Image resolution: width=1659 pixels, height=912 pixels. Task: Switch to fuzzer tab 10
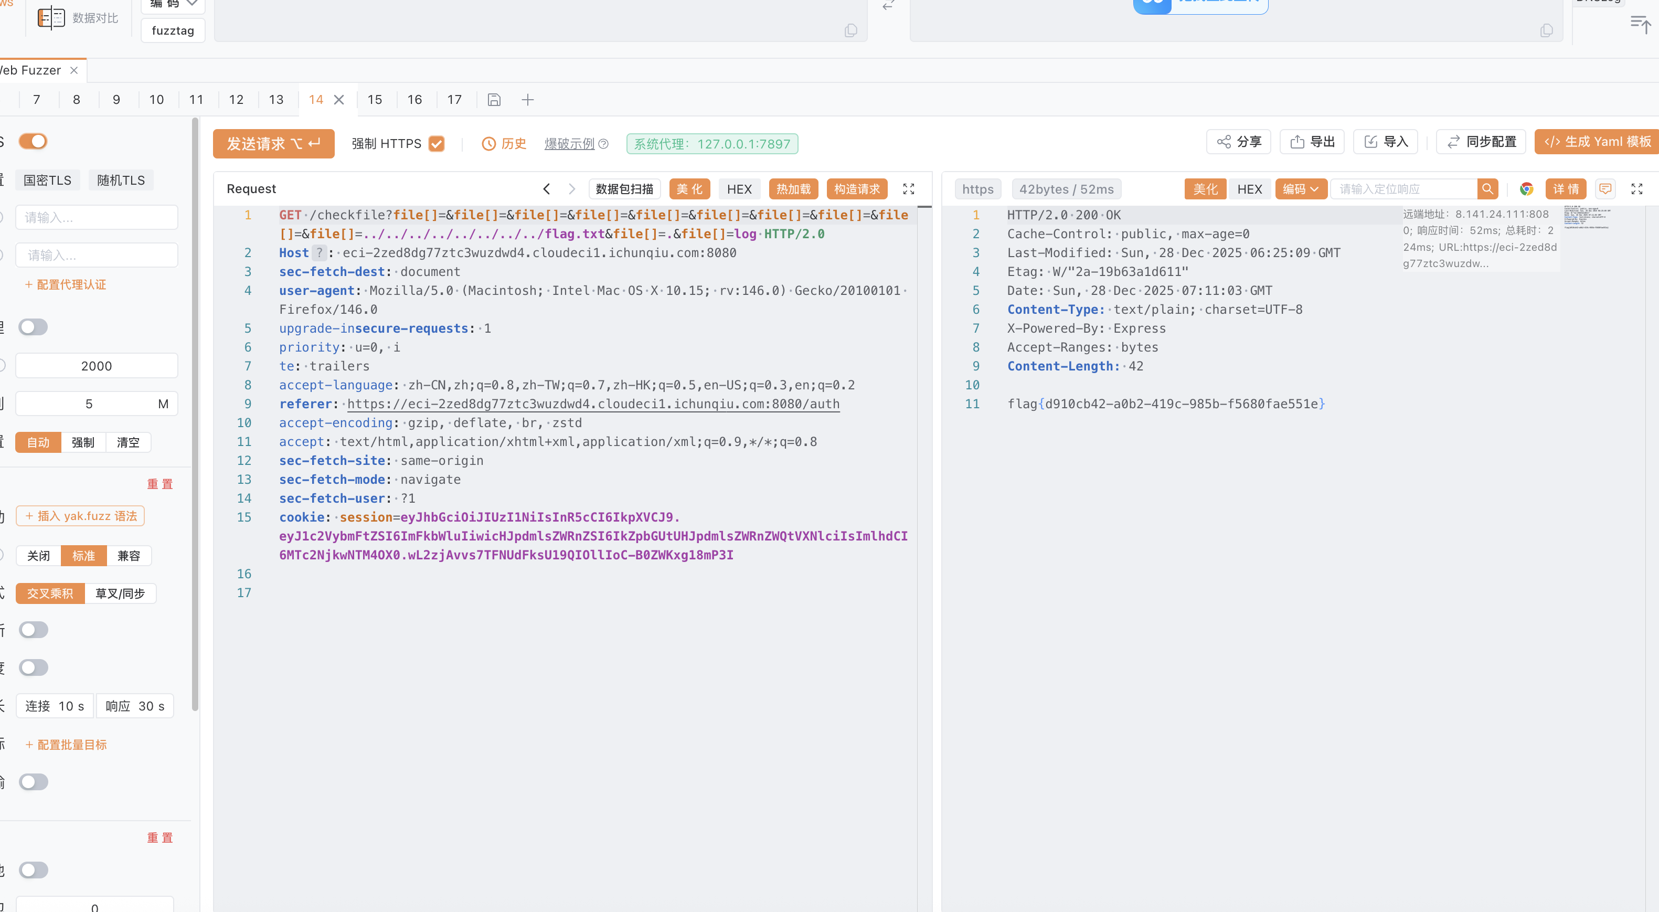pos(156,100)
